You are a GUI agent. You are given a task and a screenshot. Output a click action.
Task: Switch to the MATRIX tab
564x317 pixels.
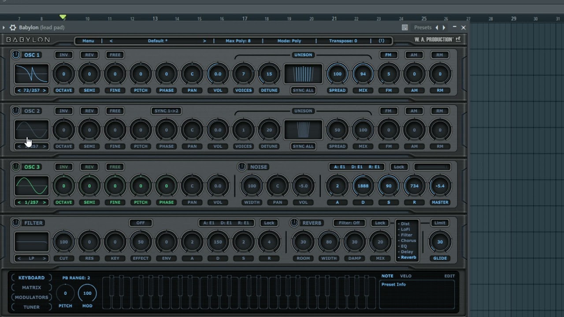click(31, 288)
